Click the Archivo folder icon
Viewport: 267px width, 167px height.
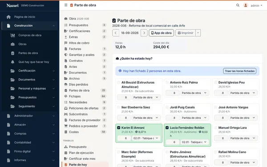[x=66, y=78]
